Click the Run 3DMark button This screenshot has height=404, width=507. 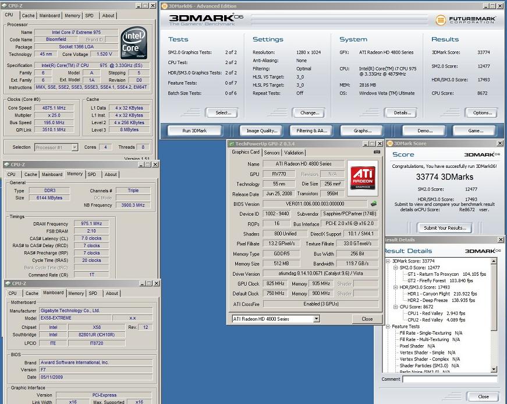click(x=194, y=131)
